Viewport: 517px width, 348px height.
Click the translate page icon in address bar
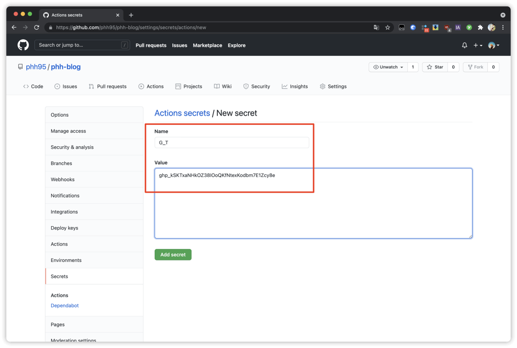[376, 27]
